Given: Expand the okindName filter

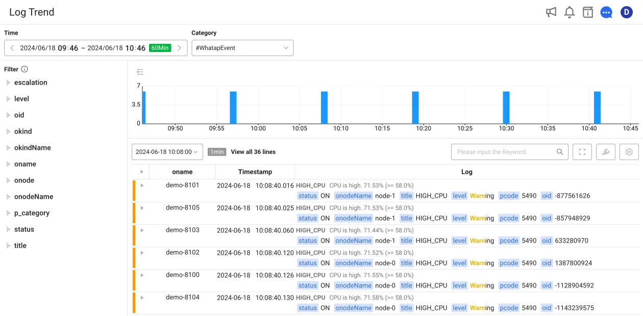Looking at the screenshot, I should pyautogui.click(x=8, y=148).
